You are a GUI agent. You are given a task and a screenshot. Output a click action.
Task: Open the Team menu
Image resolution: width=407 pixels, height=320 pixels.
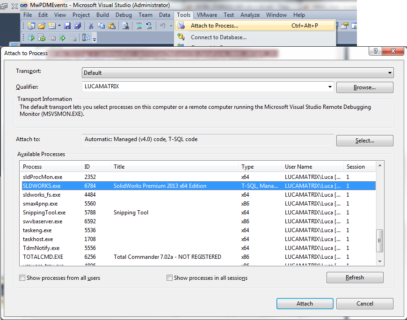click(145, 15)
